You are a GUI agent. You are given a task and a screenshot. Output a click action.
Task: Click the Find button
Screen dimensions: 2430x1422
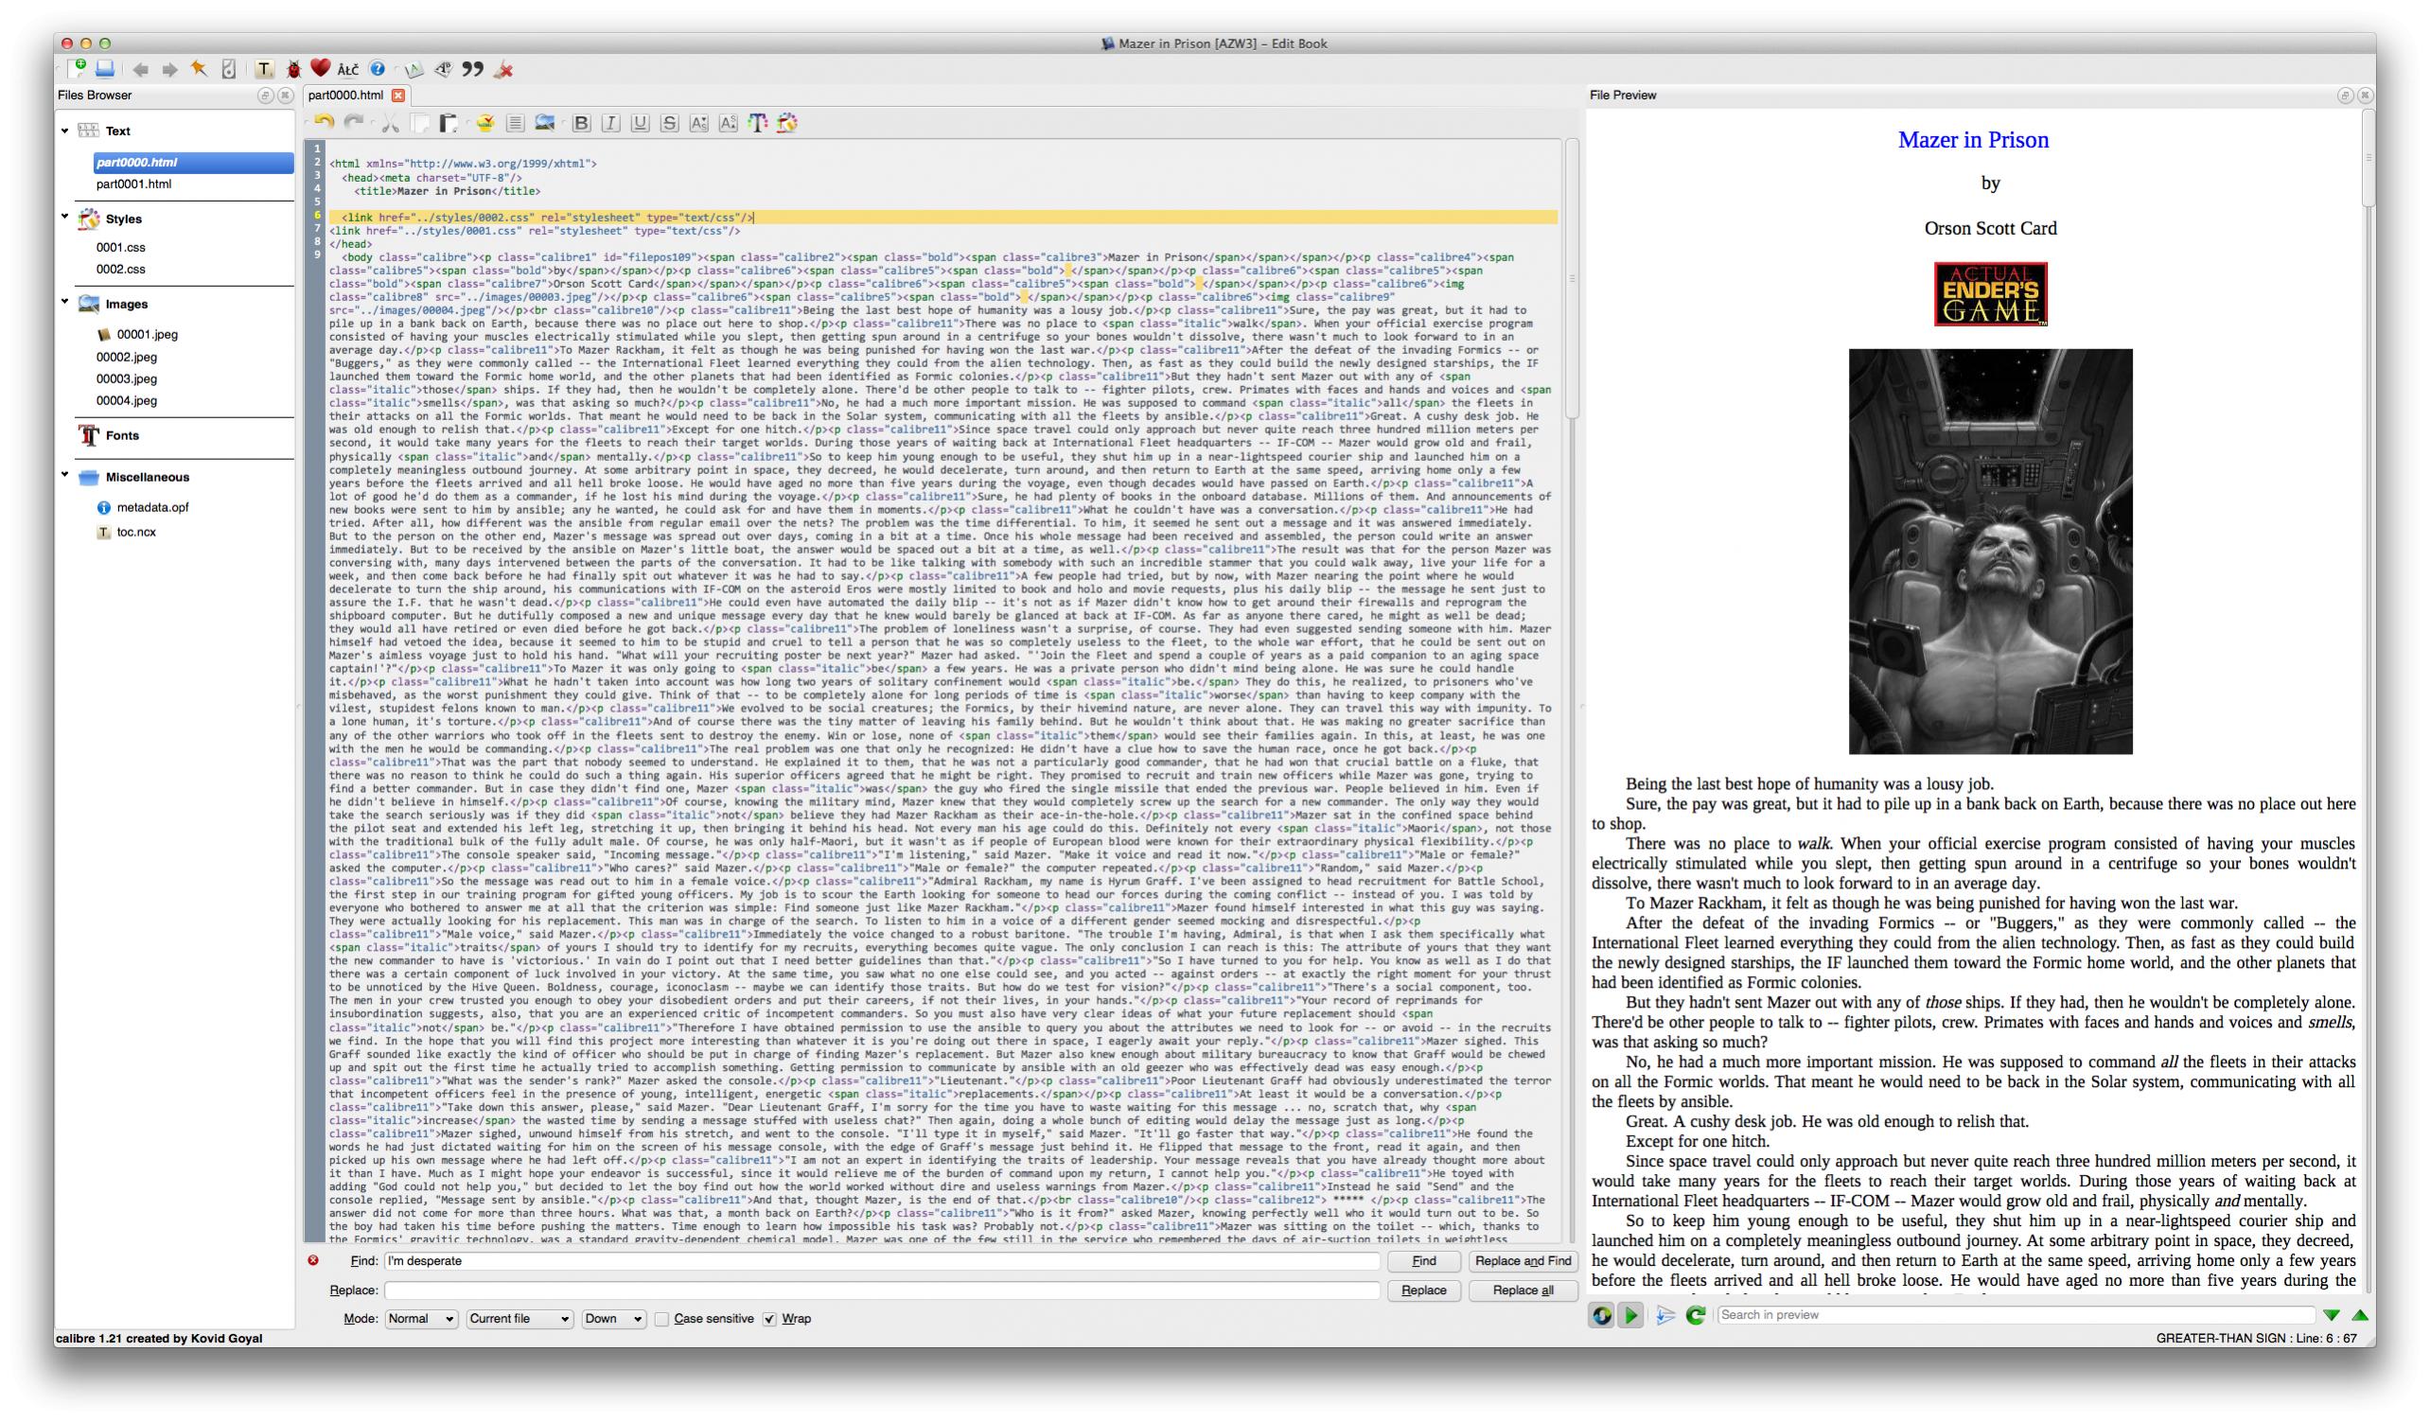[1423, 1262]
